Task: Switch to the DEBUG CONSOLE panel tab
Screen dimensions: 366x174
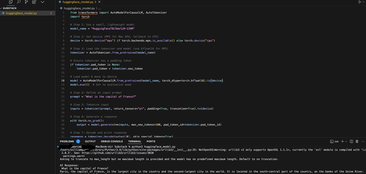Action: pyautogui.click(x=112, y=141)
